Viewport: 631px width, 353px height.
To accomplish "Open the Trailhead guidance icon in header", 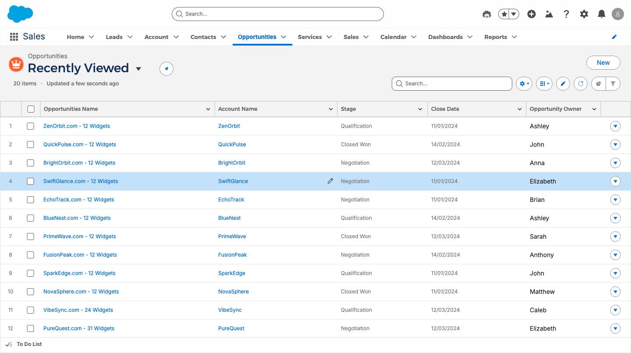I will pos(487,14).
